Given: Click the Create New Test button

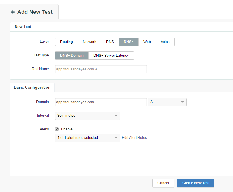Looking at the screenshot, I should click(x=196, y=183).
